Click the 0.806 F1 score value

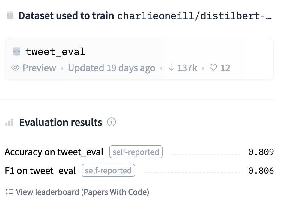(261, 171)
